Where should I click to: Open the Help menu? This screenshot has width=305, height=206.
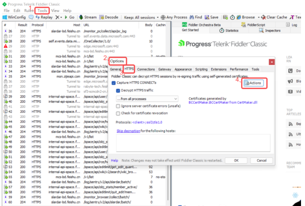[67, 11]
